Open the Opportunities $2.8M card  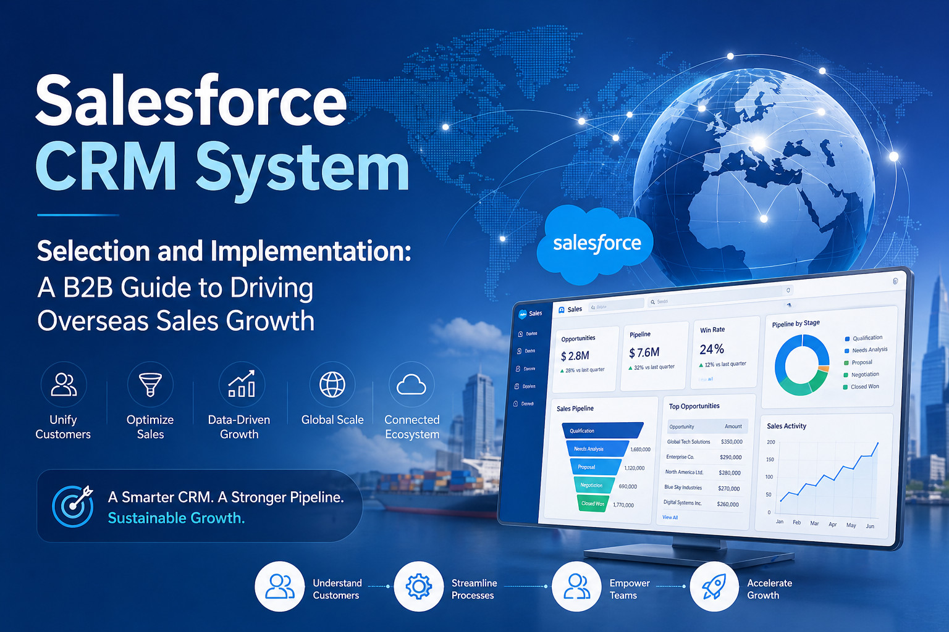pyautogui.click(x=586, y=359)
